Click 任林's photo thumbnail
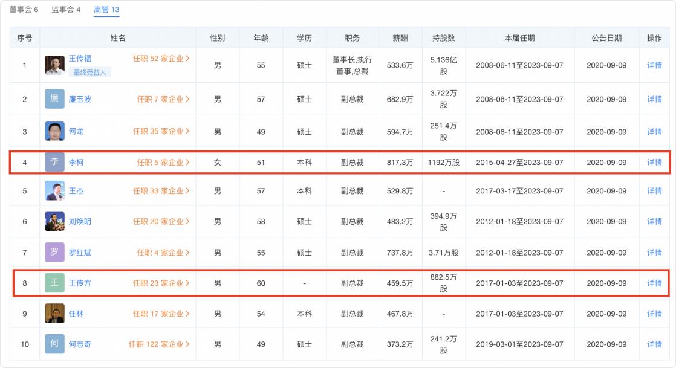 [x=55, y=312]
